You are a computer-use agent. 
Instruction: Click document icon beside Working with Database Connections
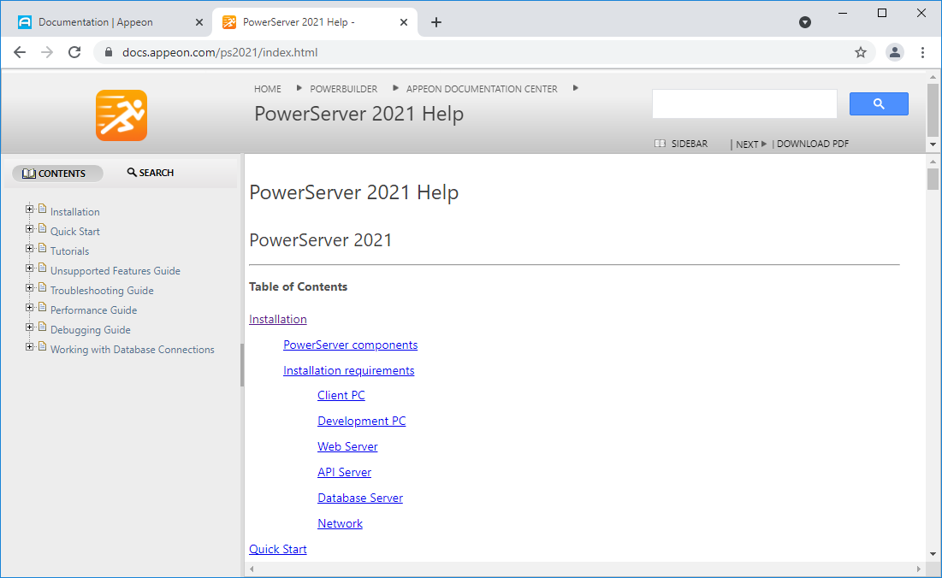[x=42, y=347]
